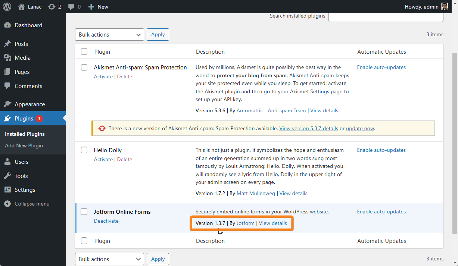Image resolution: width=458 pixels, height=266 pixels.
Task: Collapse the admin sidebar menu
Action: tap(32, 204)
